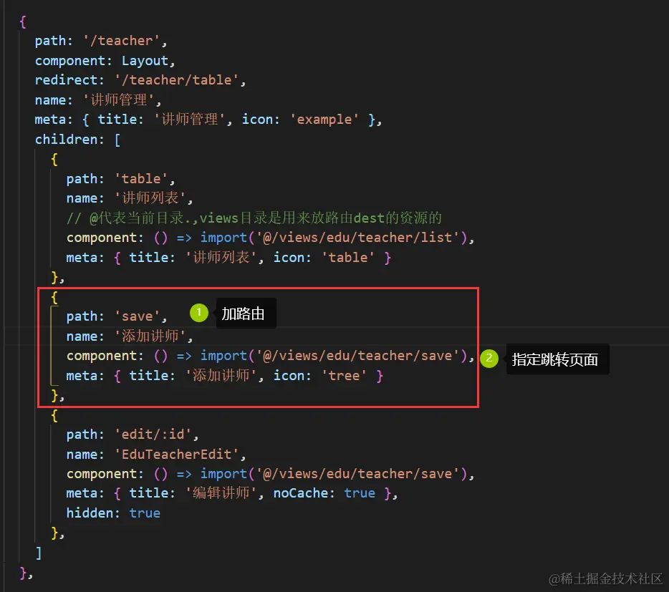Click the '/teacher/table' redirect string
Image resolution: width=669 pixels, height=592 pixels.
click(x=176, y=79)
